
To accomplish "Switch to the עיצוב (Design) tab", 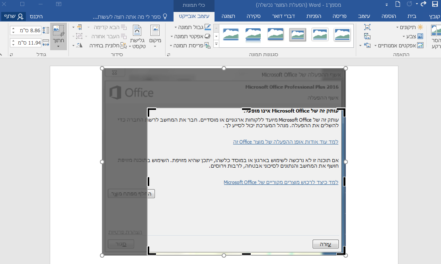I will point(364,16).
